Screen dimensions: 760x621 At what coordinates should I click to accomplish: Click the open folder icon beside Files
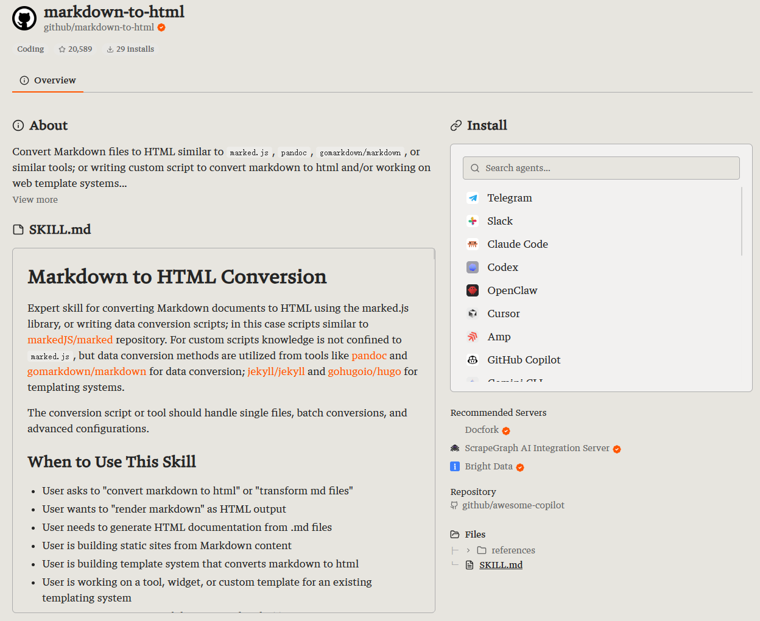(455, 535)
